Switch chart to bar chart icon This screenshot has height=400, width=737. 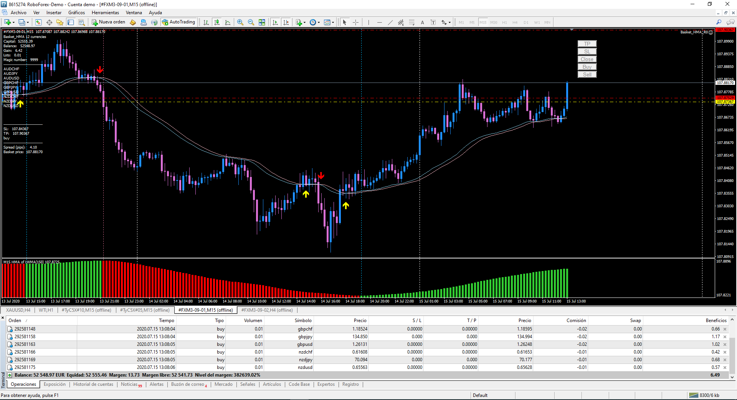(206, 22)
